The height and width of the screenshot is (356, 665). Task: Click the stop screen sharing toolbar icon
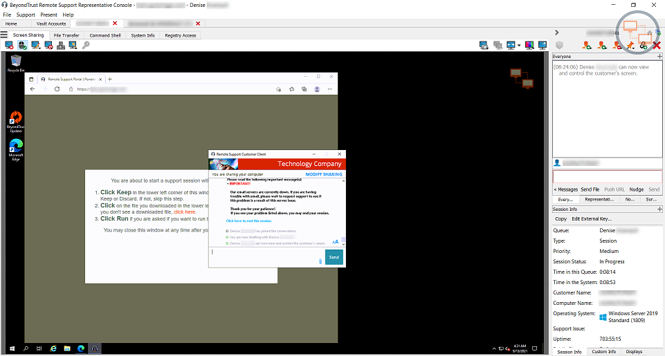(9, 46)
